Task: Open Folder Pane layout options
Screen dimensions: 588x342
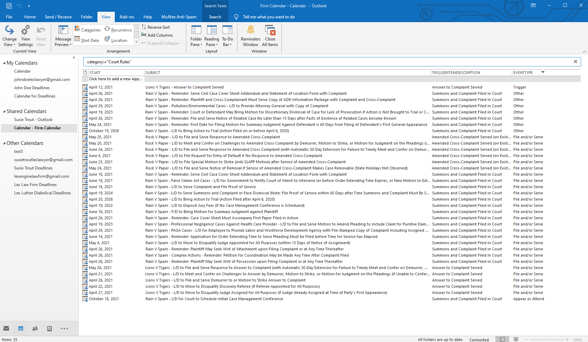Action: (196, 36)
